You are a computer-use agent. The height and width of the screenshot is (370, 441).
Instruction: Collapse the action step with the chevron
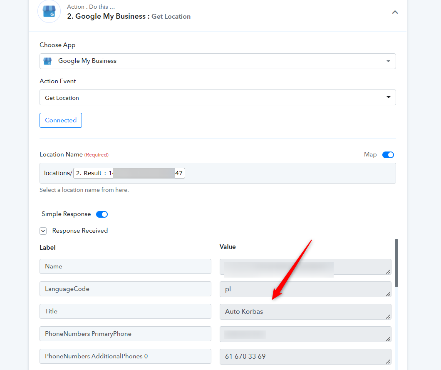[x=395, y=12]
